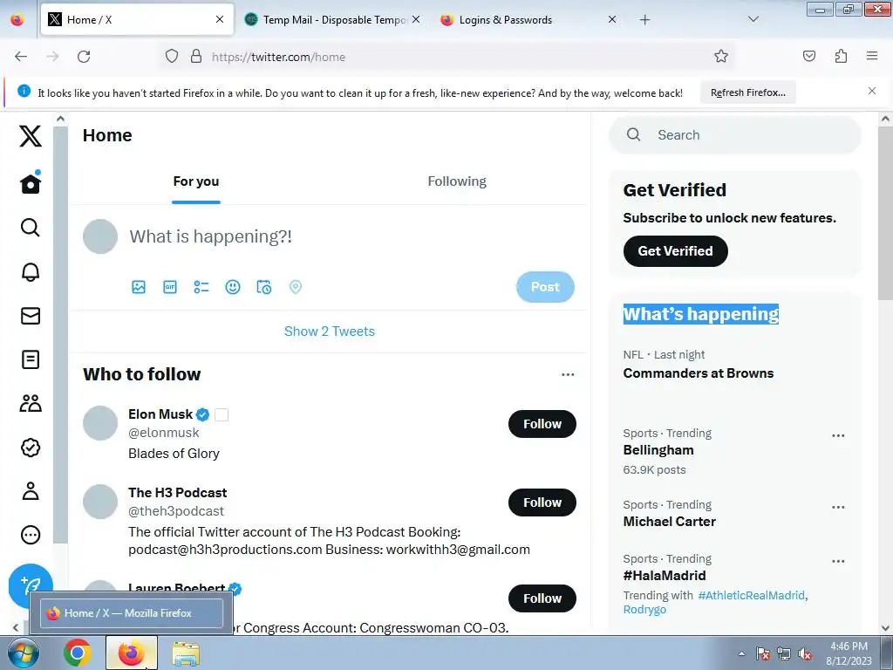Open @elonmusk profile handle

point(163,433)
